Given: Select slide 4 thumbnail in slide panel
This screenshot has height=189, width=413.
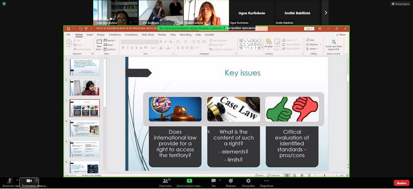Looking at the screenshot, I should tap(84, 128).
